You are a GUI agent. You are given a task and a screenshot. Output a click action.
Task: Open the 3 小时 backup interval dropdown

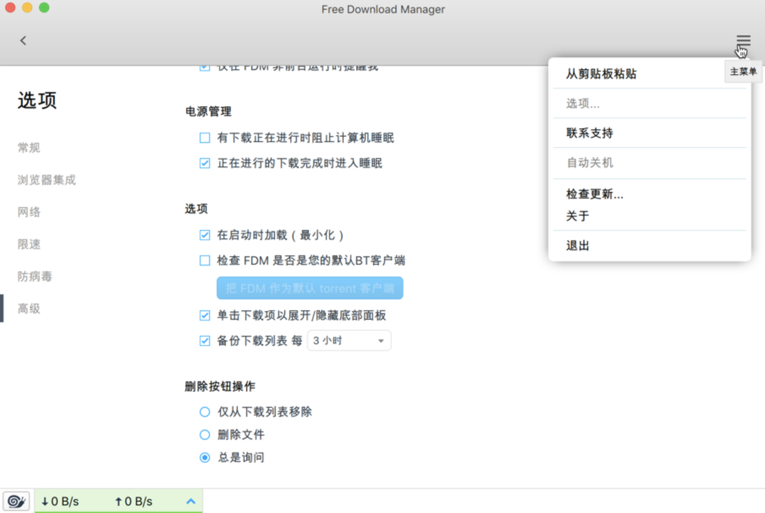(x=349, y=340)
